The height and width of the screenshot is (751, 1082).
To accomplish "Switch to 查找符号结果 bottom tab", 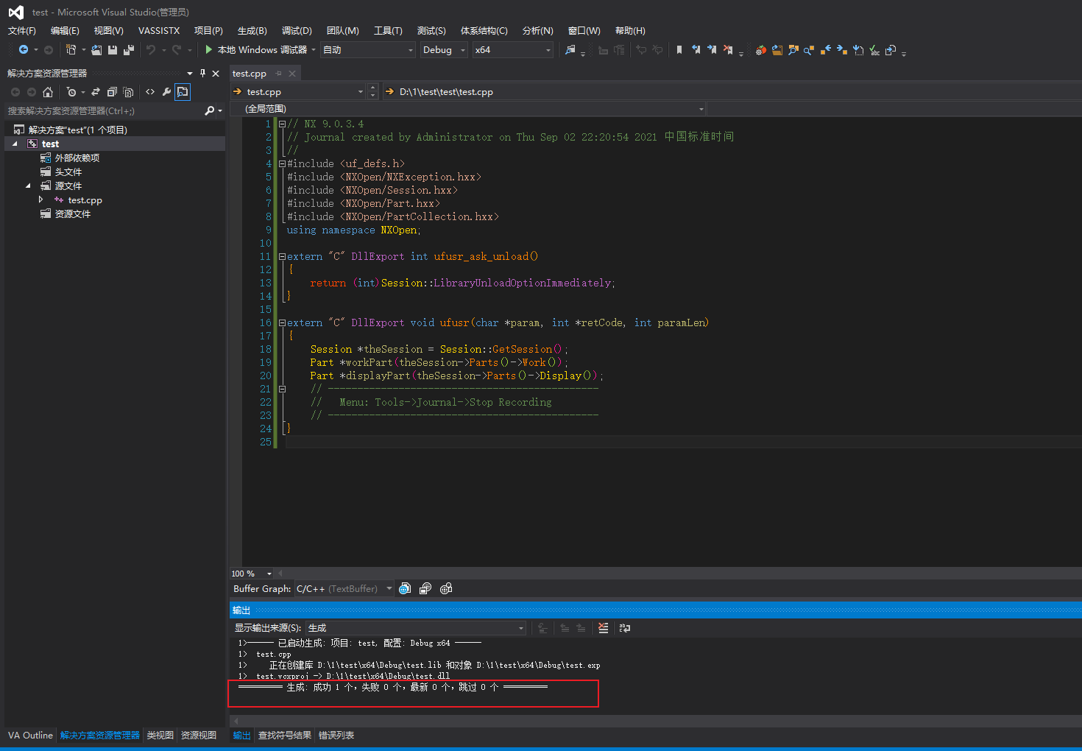I will [285, 736].
